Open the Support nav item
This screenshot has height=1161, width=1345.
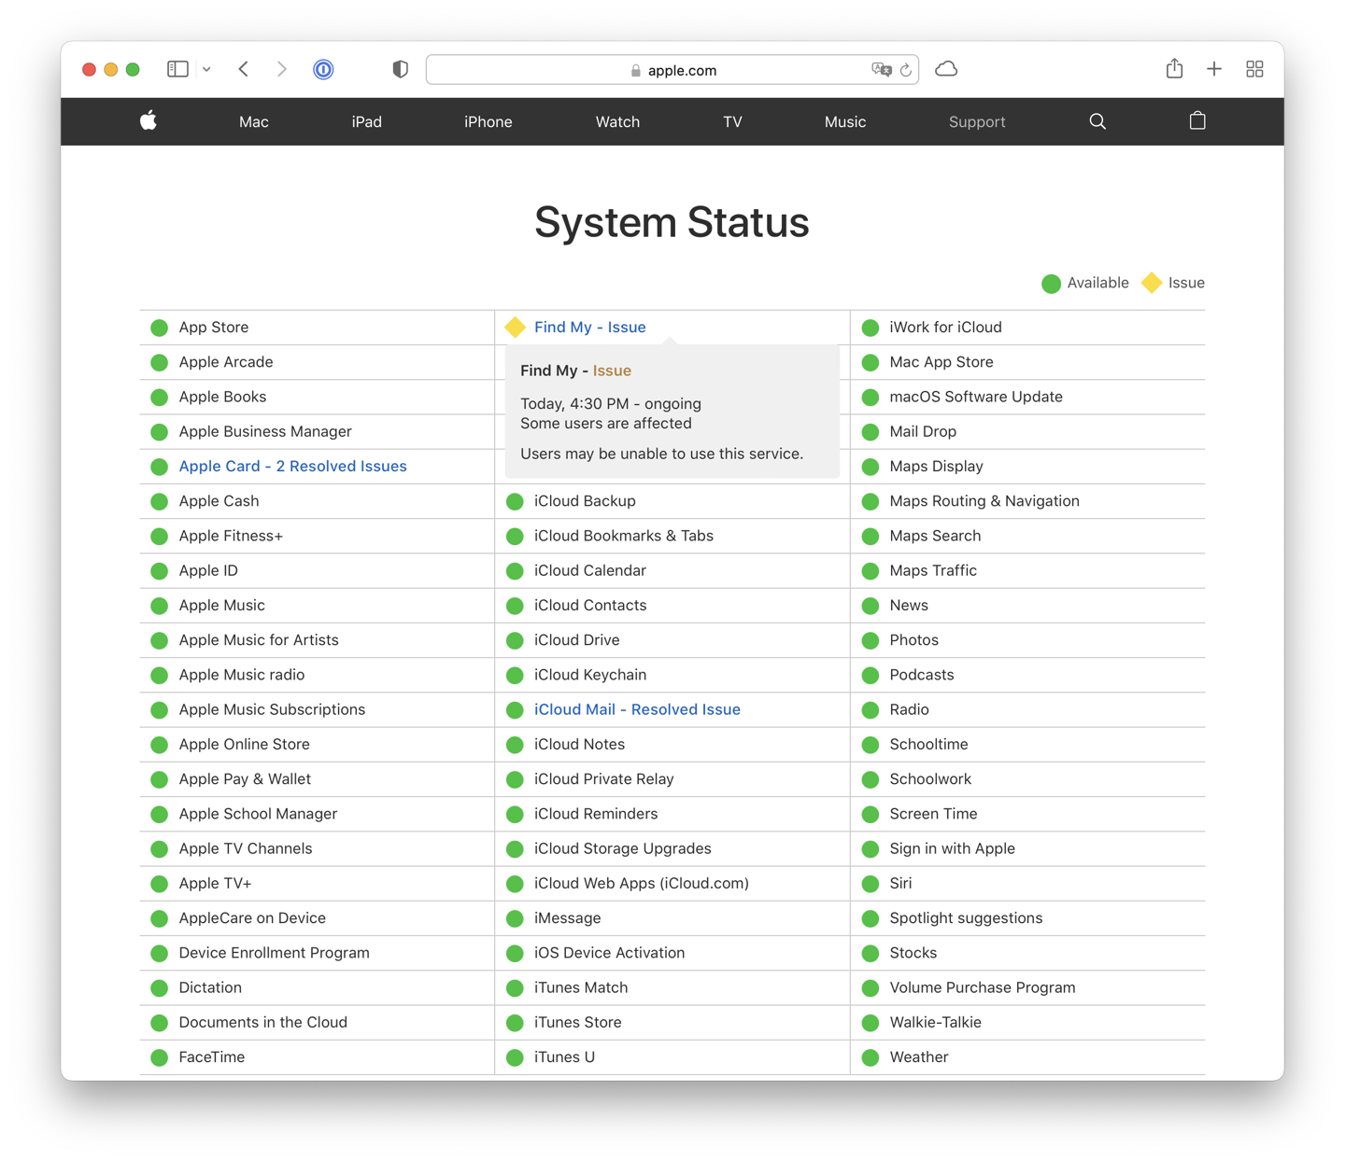click(x=976, y=121)
